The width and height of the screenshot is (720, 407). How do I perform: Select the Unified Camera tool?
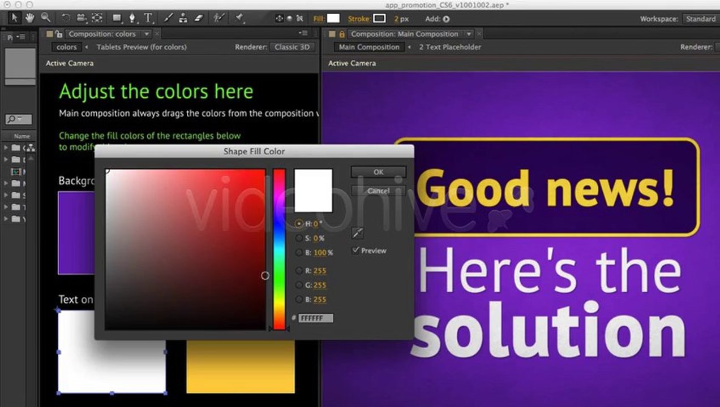[82, 18]
